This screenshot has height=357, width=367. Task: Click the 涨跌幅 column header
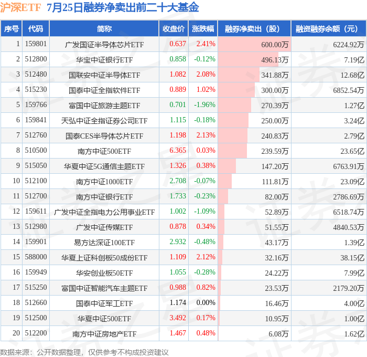tap(203, 28)
